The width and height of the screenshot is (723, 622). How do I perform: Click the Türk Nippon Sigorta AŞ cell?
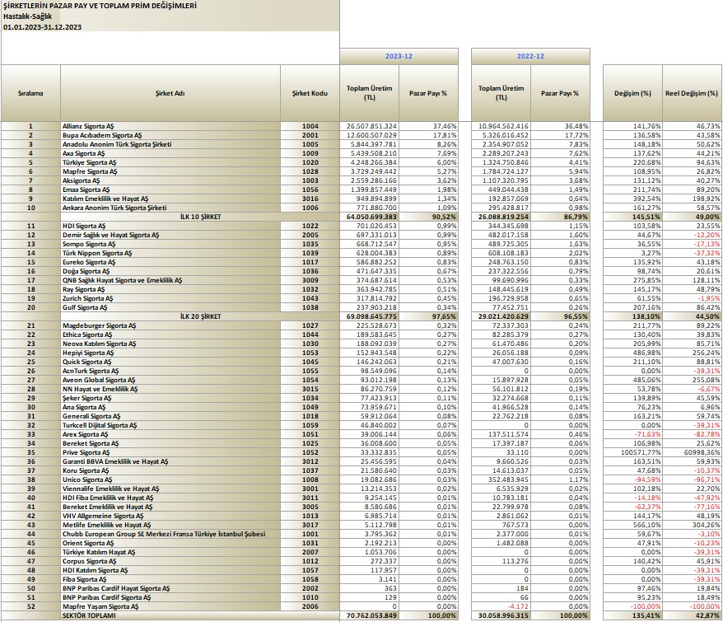click(170, 253)
